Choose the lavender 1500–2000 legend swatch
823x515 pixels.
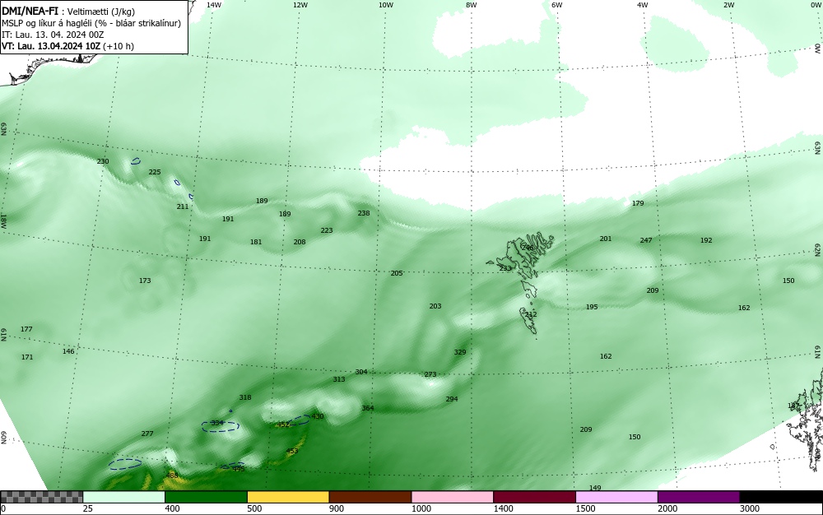[616, 497]
